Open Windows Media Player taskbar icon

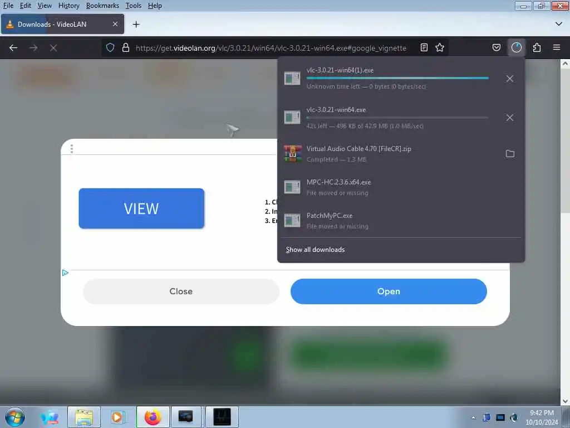117,417
